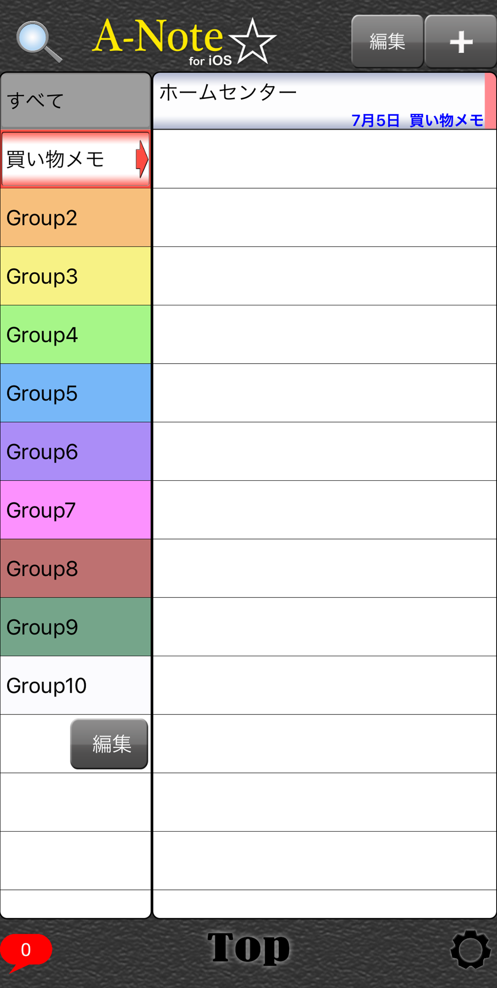Image resolution: width=497 pixels, height=988 pixels.
Task: Select the purple Group6 group
Action: (x=76, y=452)
